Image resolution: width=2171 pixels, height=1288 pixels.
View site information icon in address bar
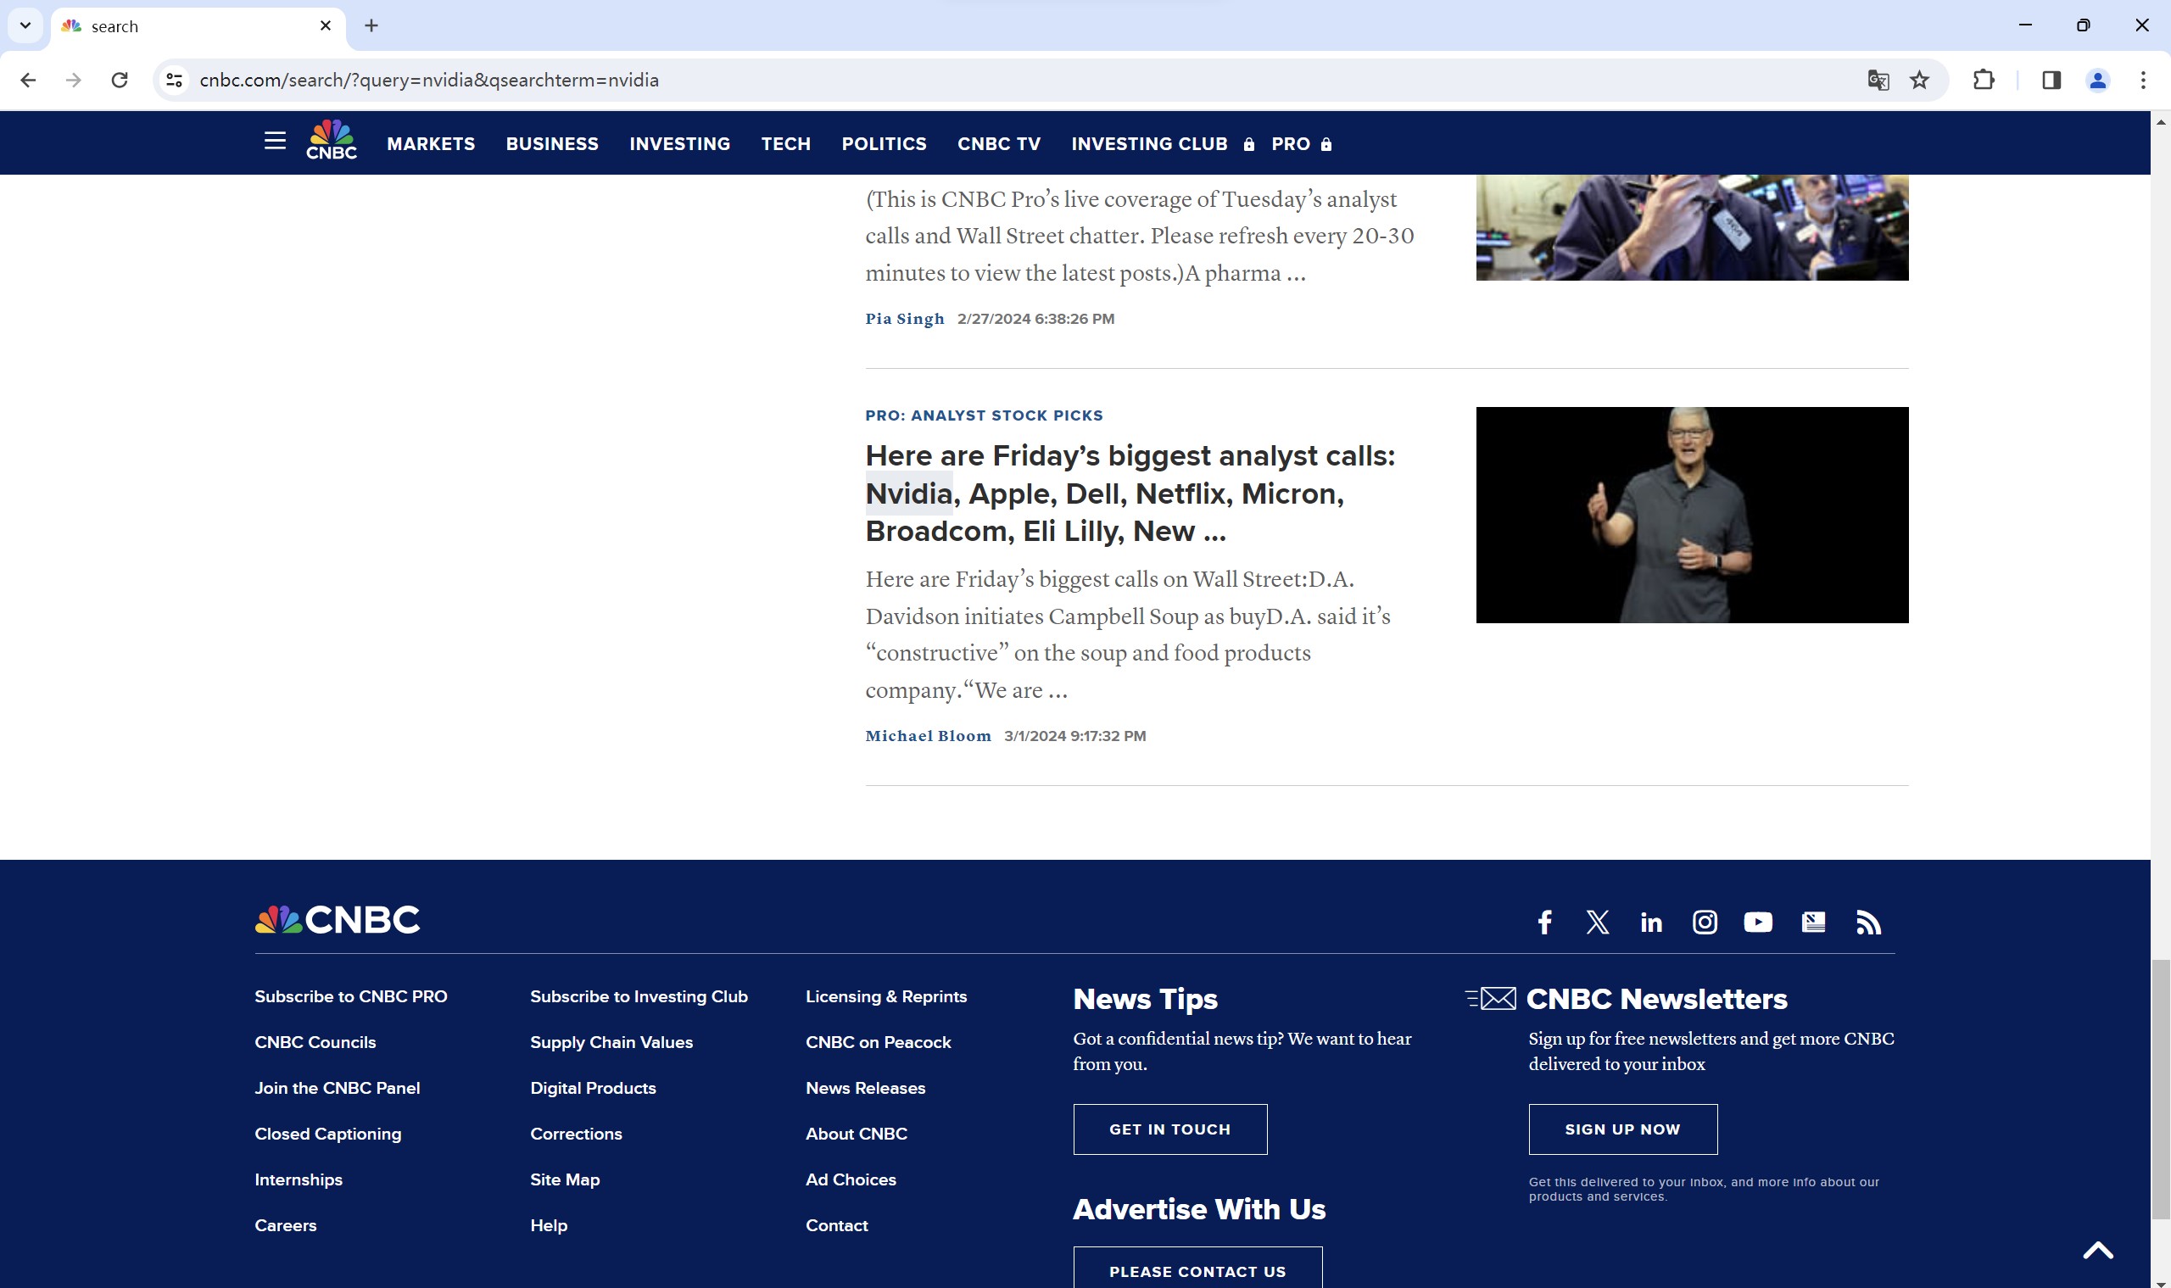point(175,80)
